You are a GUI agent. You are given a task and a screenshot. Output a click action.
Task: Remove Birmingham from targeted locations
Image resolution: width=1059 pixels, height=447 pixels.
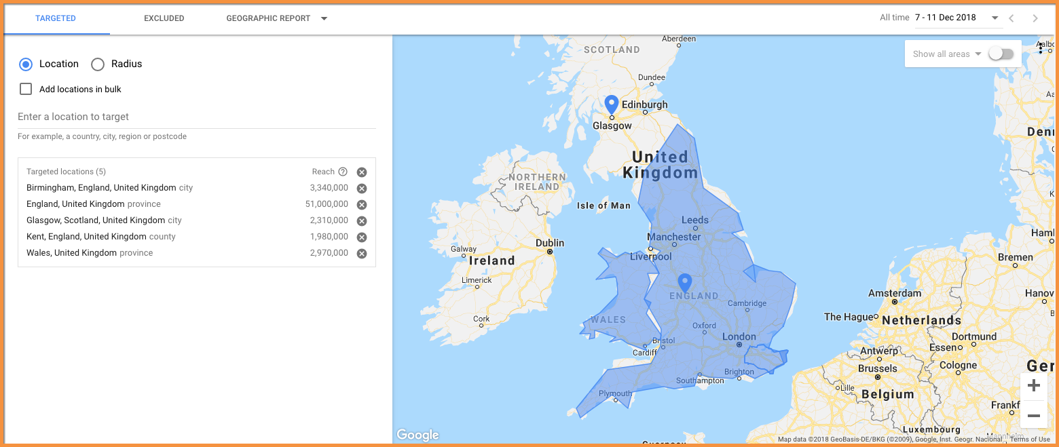tap(362, 188)
